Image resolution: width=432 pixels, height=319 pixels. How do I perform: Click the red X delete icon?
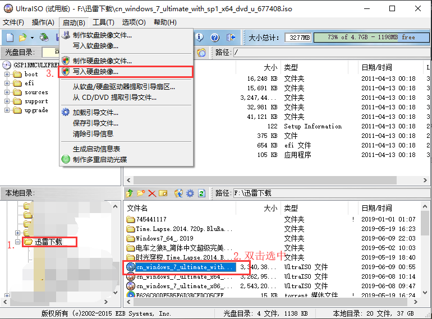tap(152, 193)
